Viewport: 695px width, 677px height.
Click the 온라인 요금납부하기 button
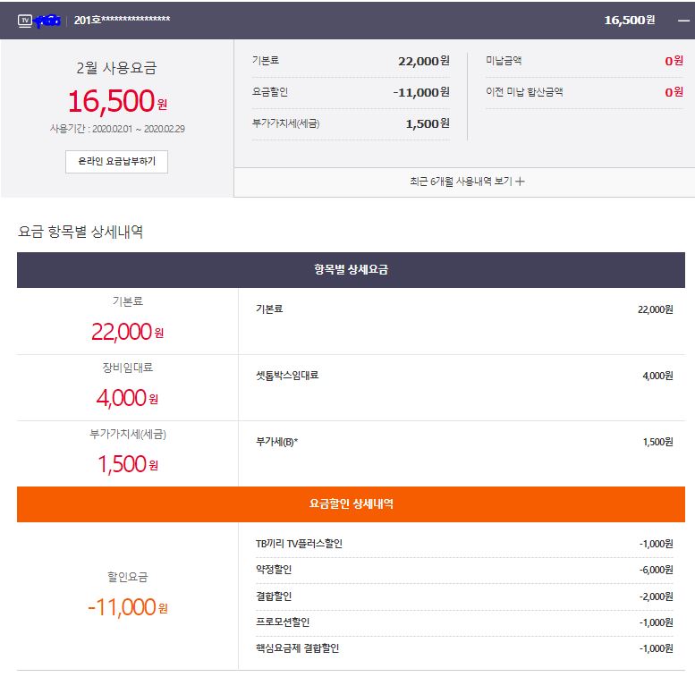116,162
